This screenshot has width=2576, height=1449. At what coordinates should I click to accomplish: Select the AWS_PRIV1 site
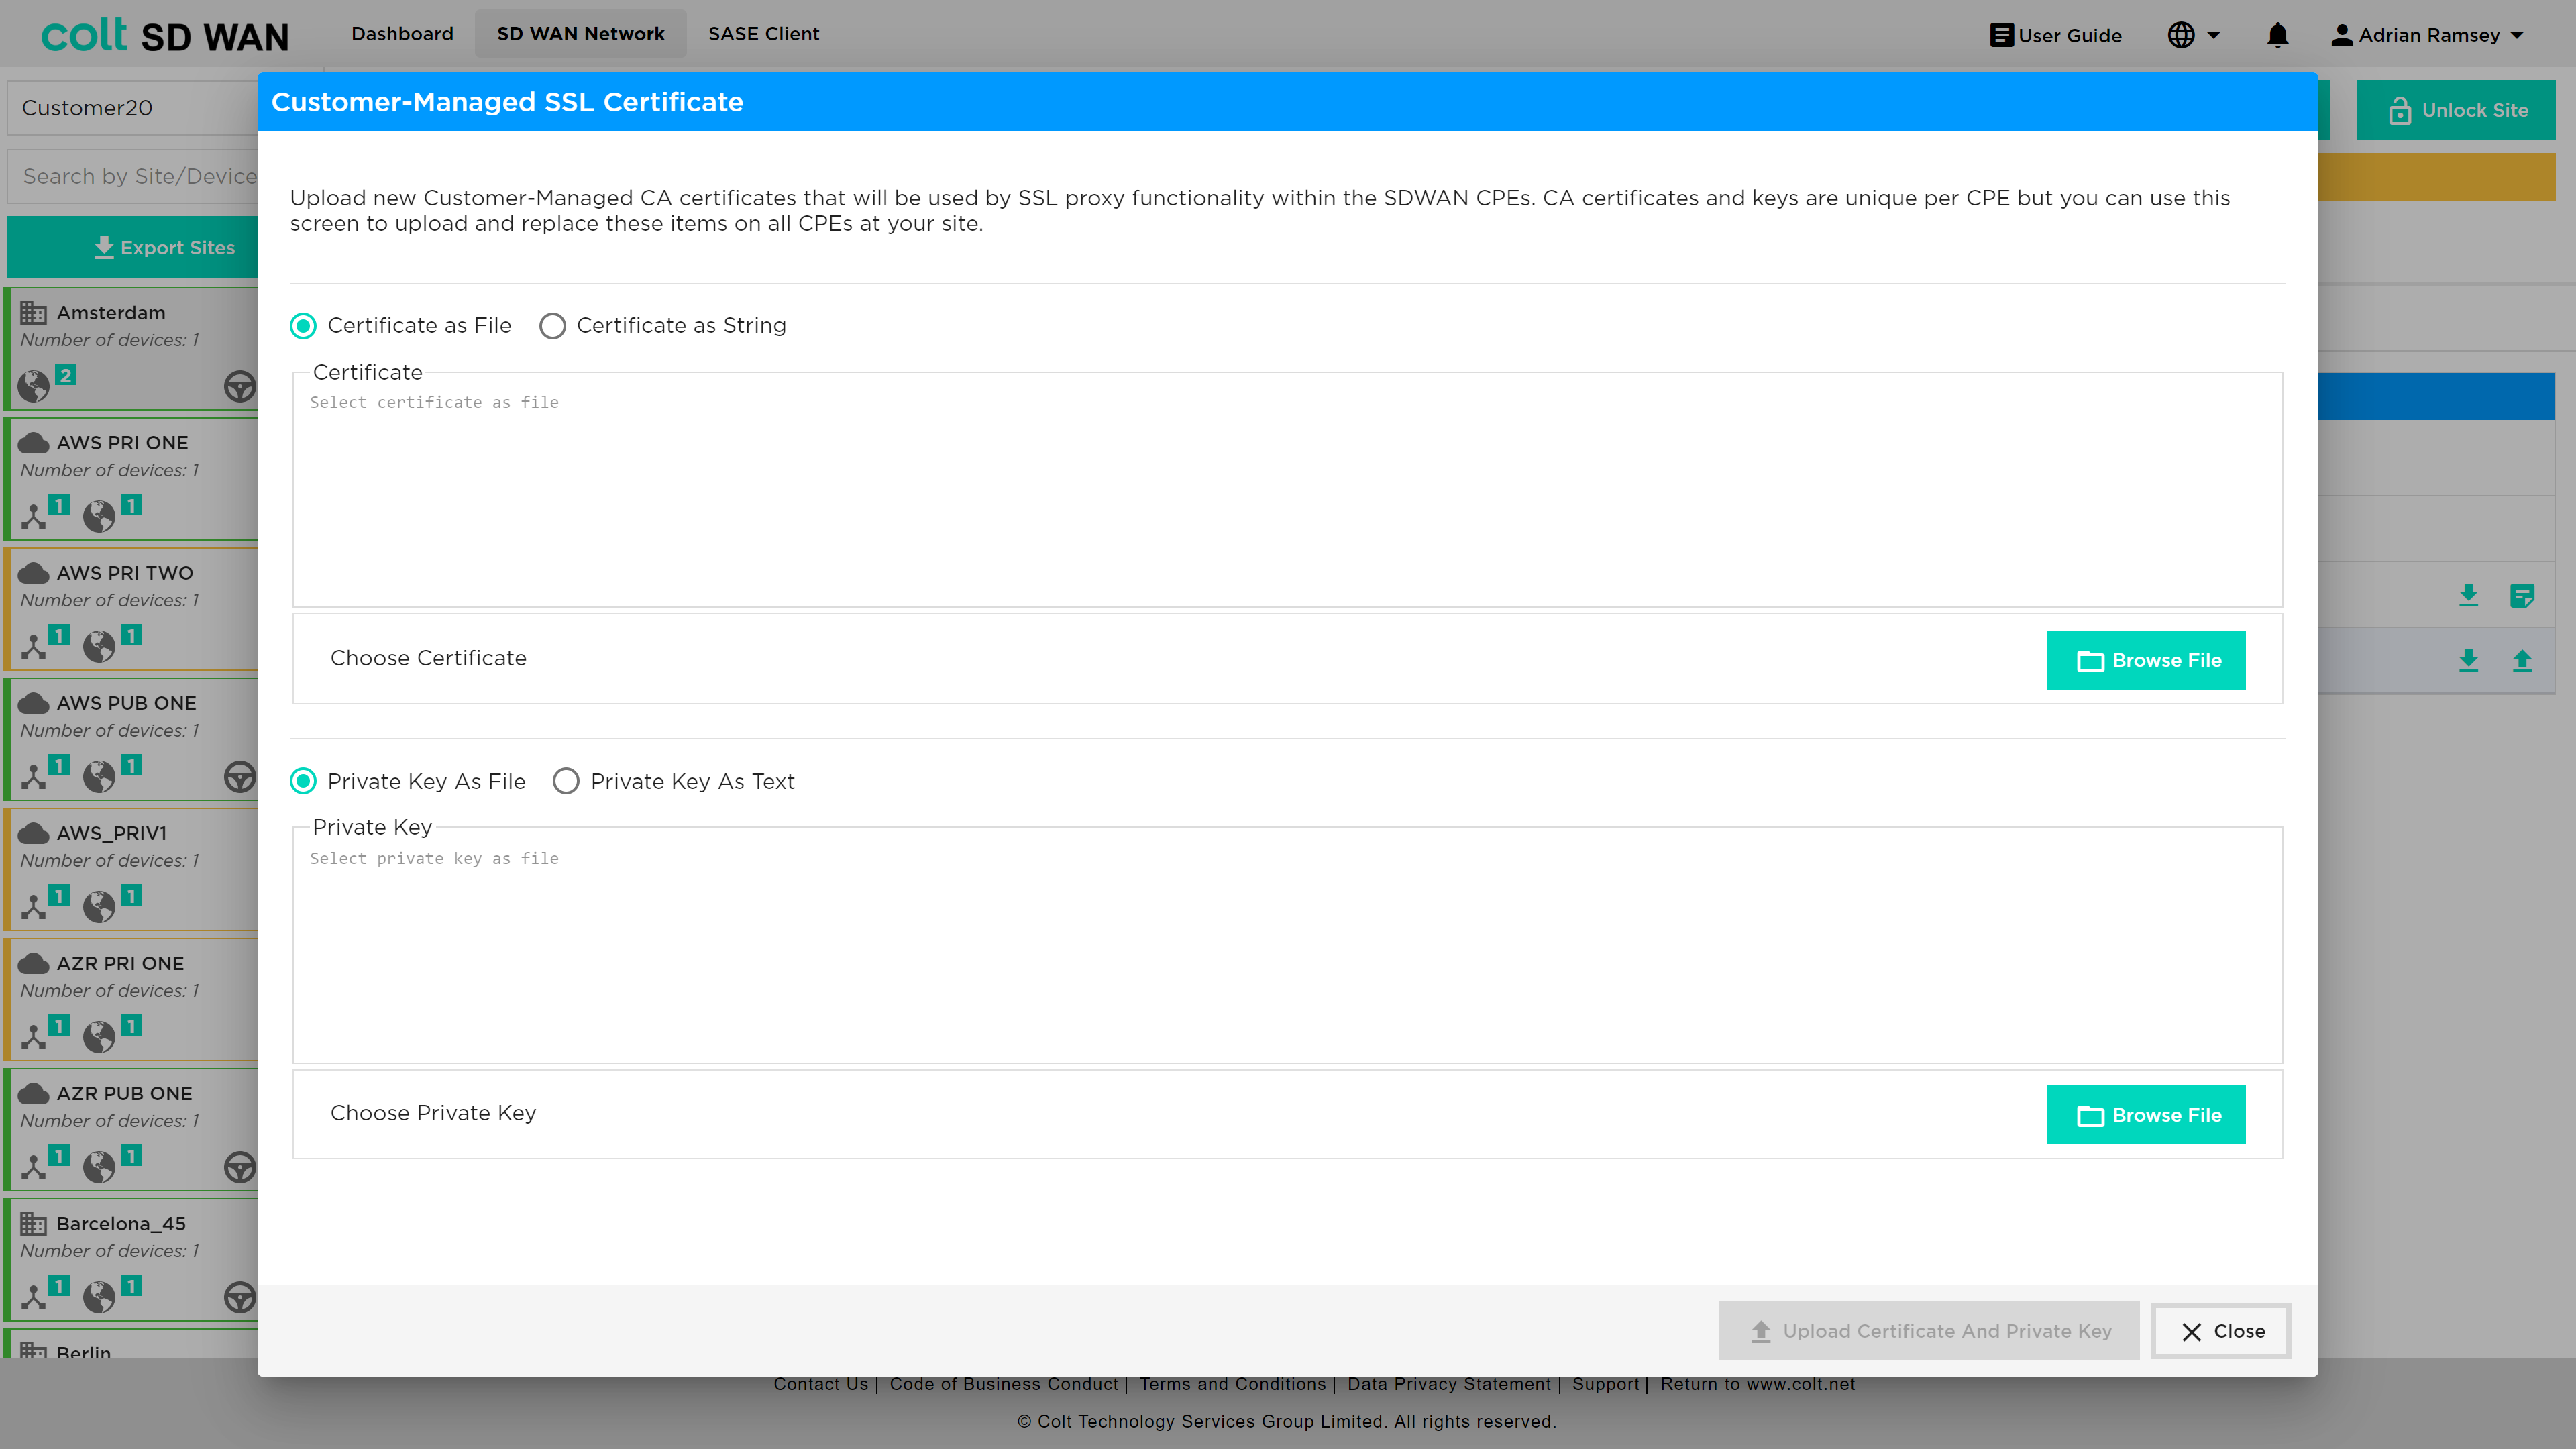click(x=131, y=868)
